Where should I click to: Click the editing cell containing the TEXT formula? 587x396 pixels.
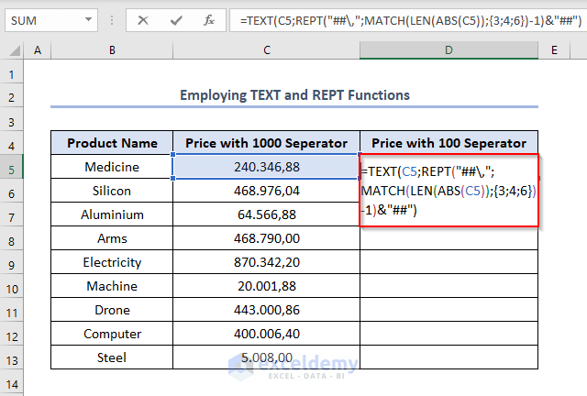(x=449, y=191)
